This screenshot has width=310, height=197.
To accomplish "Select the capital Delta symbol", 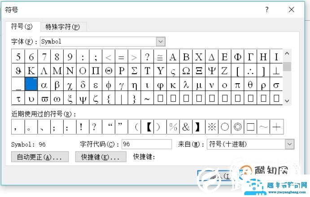I will pyautogui.click(x=212, y=57).
